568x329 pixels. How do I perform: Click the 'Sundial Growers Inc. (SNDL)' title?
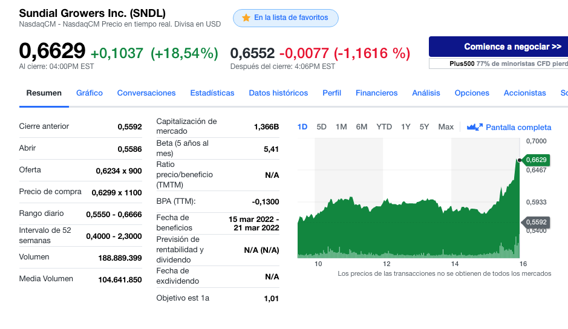(92, 13)
